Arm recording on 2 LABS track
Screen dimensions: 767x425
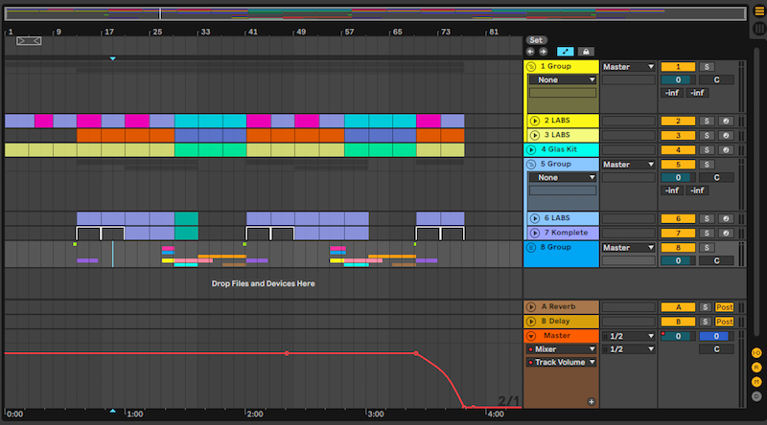[x=726, y=122]
